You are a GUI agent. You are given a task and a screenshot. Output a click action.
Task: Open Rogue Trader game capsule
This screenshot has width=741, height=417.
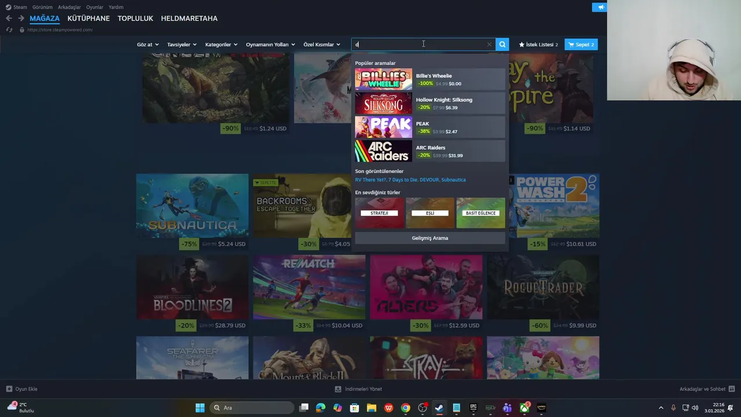coord(543,287)
